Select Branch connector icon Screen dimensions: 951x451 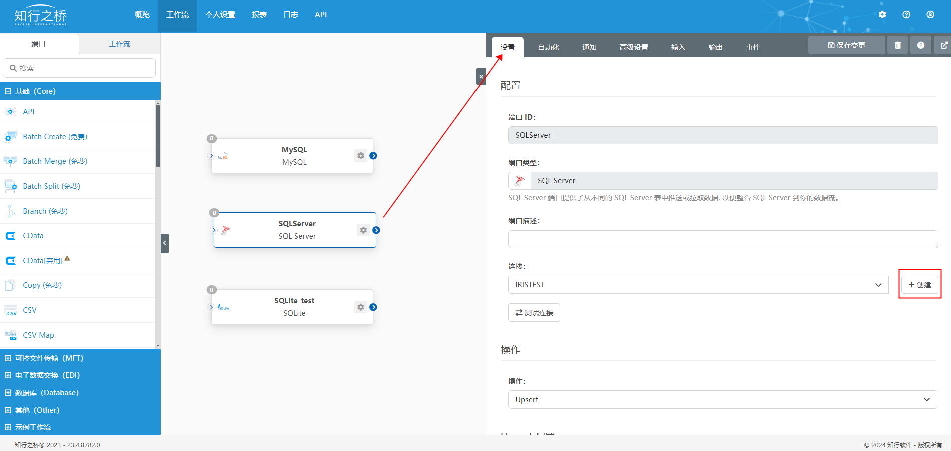tap(10, 211)
